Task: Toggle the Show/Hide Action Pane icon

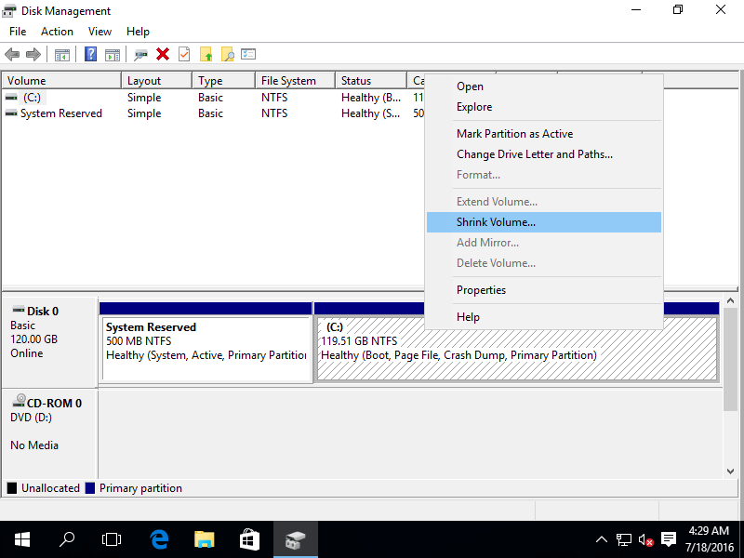Action: pyautogui.click(x=113, y=55)
